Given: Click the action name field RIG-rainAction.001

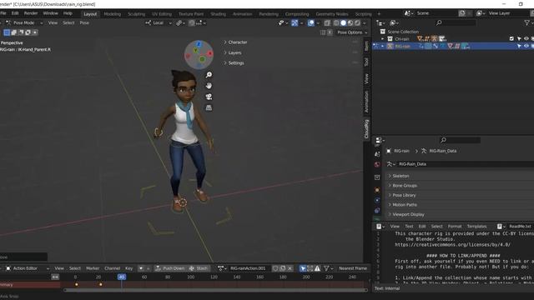Looking at the screenshot, I should click(249, 268).
